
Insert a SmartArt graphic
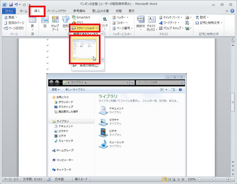click(81, 17)
